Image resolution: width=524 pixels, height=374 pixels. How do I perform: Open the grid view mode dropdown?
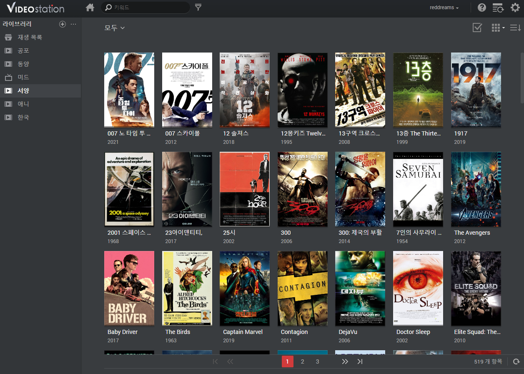(498, 28)
